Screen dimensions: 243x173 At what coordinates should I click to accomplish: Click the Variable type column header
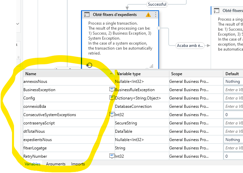pyautogui.click(x=142, y=74)
